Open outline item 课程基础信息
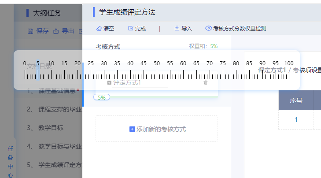321x178 pixels. pos(58,91)
